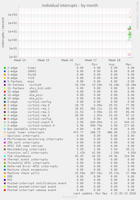This screenshot has height=200, width=140.
Task: Click the Cur: column header
Action: click(78, 64)
